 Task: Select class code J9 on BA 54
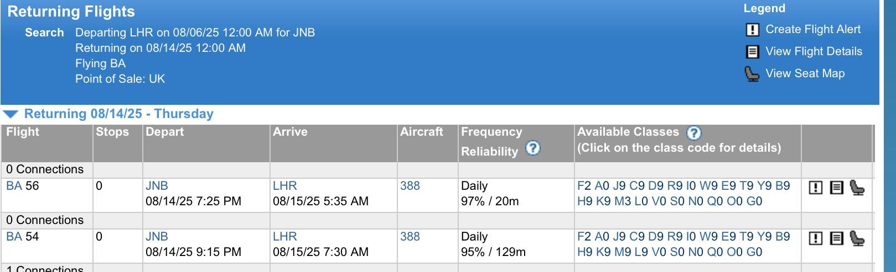619,237
